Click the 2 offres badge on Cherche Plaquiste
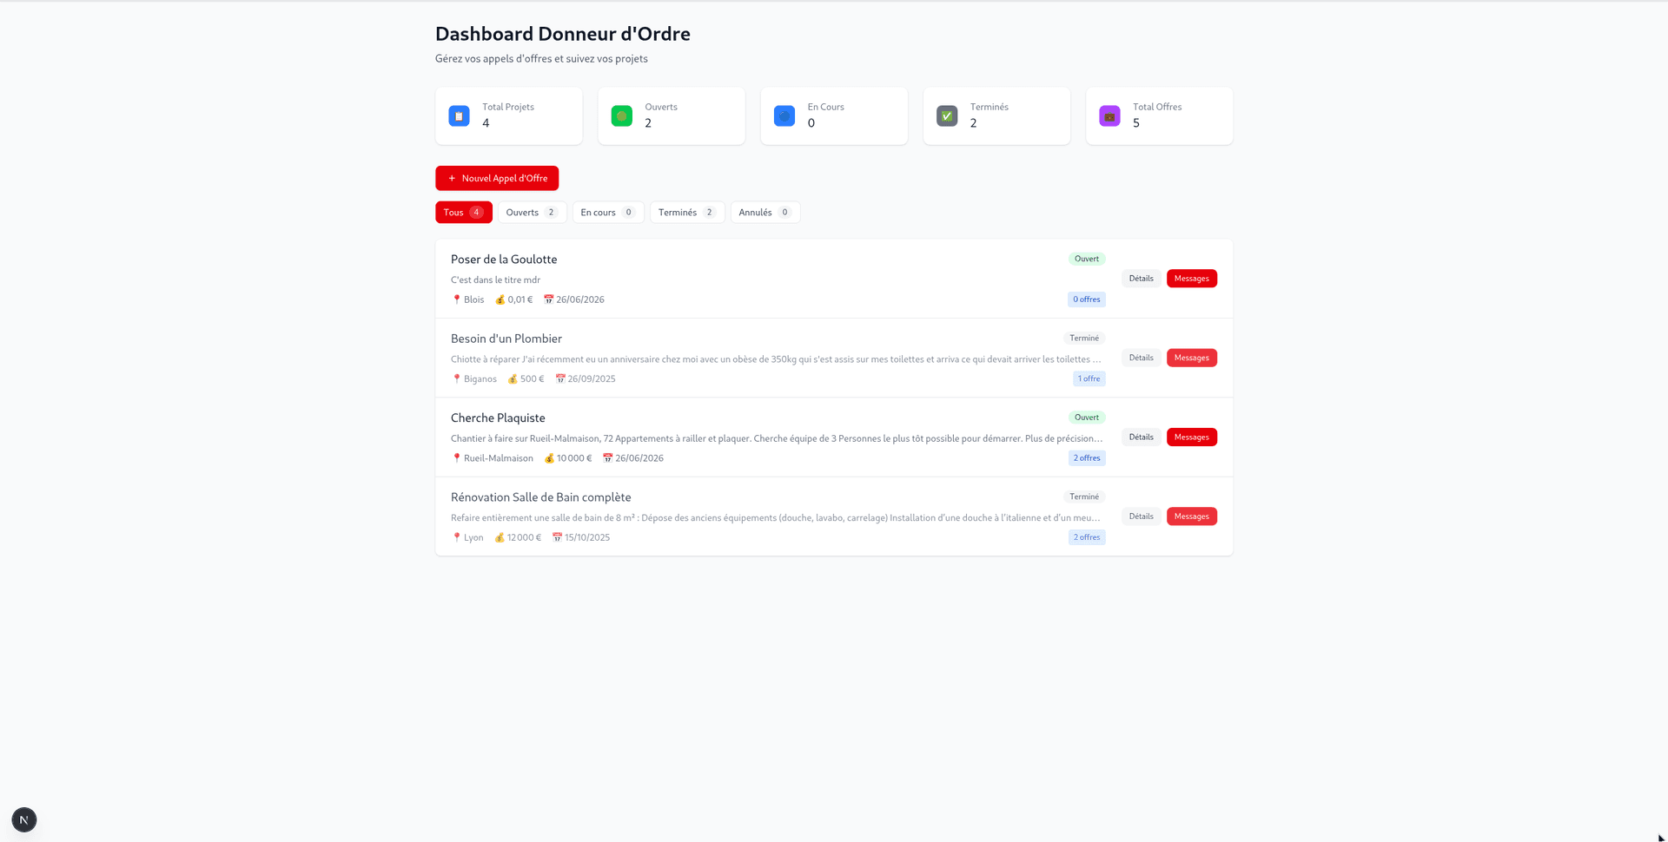This screenshot has width=1668, height=842. (1086, 458)
